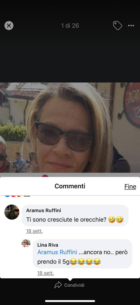The height and width of the screenshot is (305, 140).
Task: Tap the share arrow icon
Action: click(58, 285)
